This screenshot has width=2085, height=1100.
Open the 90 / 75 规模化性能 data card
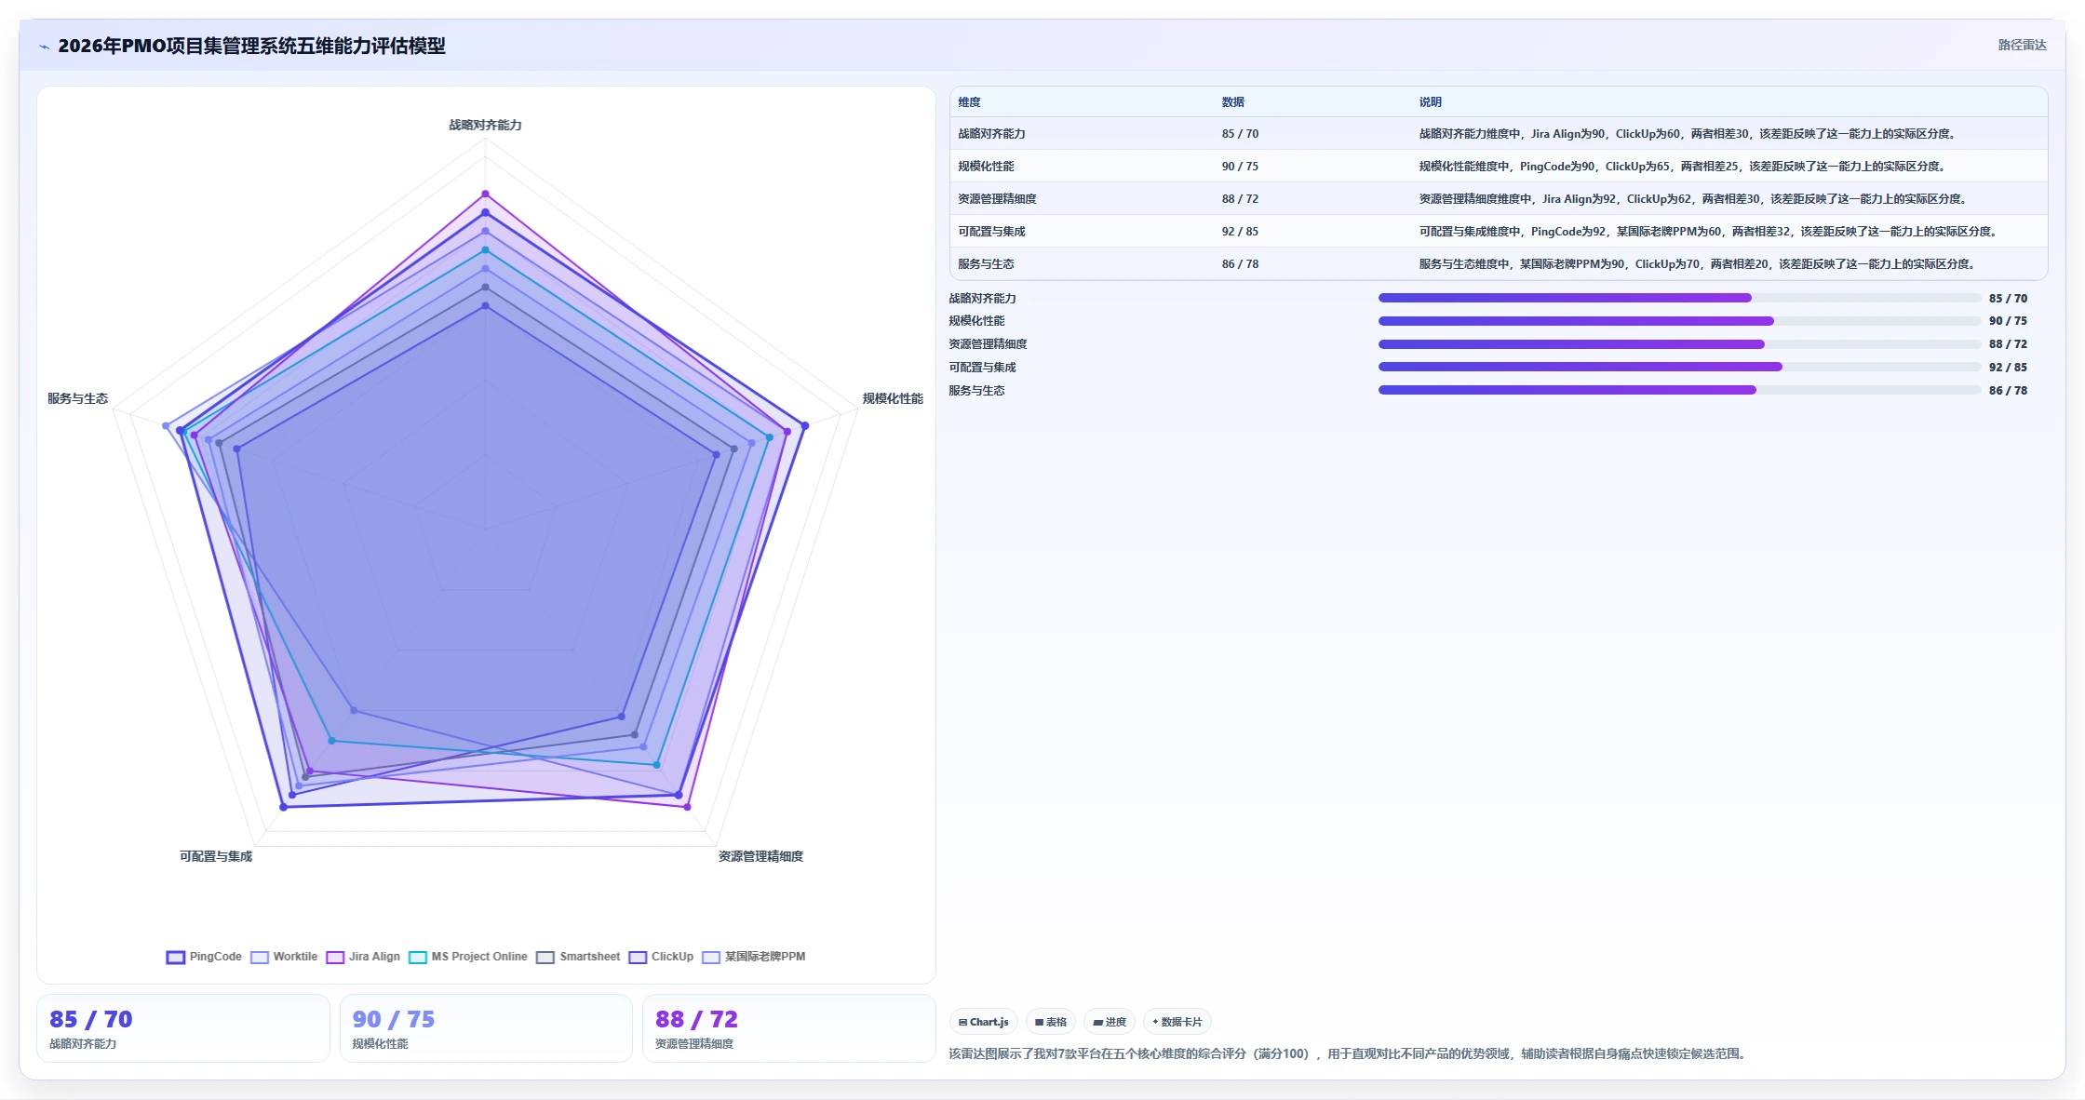(486, 1028)
